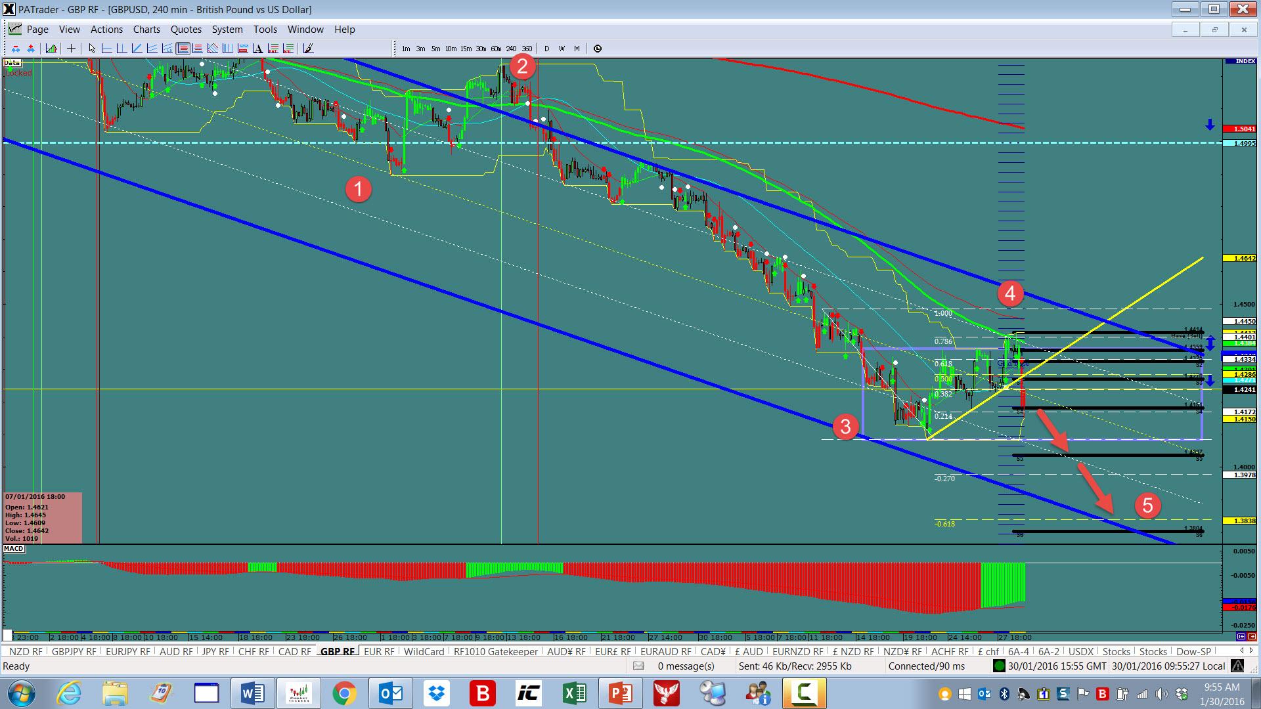Open Excel from the taskbar
Image resolution: width=1261 pixels, height=709 pixels.
coord(574,693)
